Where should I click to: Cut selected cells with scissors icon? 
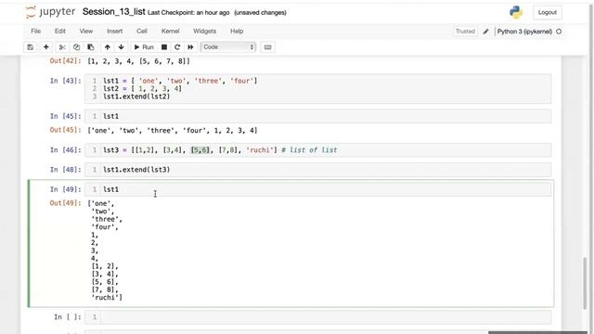(62, 47)
